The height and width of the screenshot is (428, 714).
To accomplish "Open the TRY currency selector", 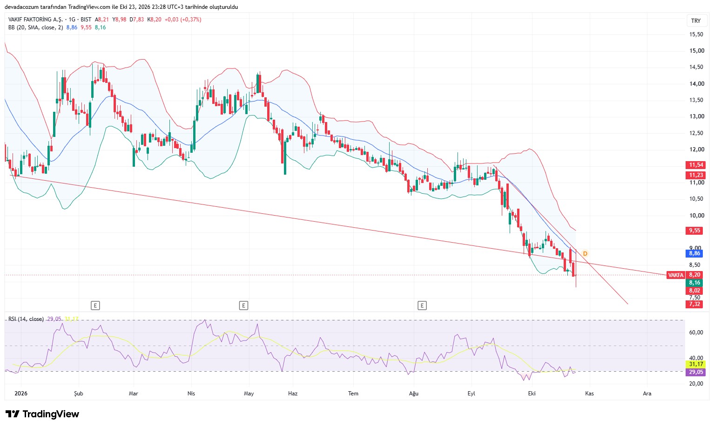I will pyautogui.click(x=696, y=20).
